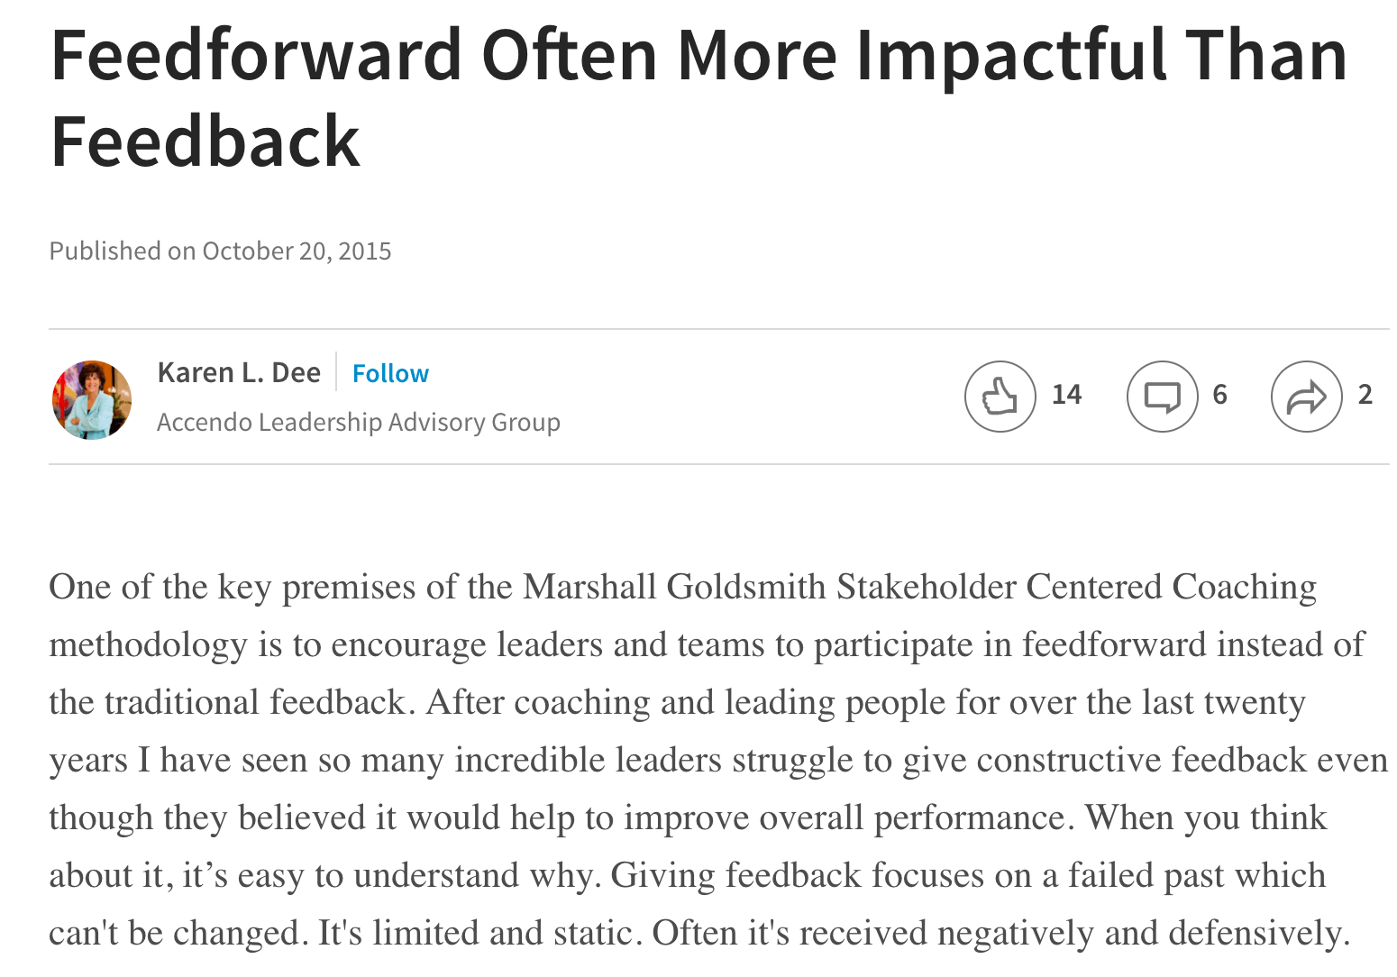Click the word Feedback in the headline's second line
The image size is (1397, 977).
point(205,142)
